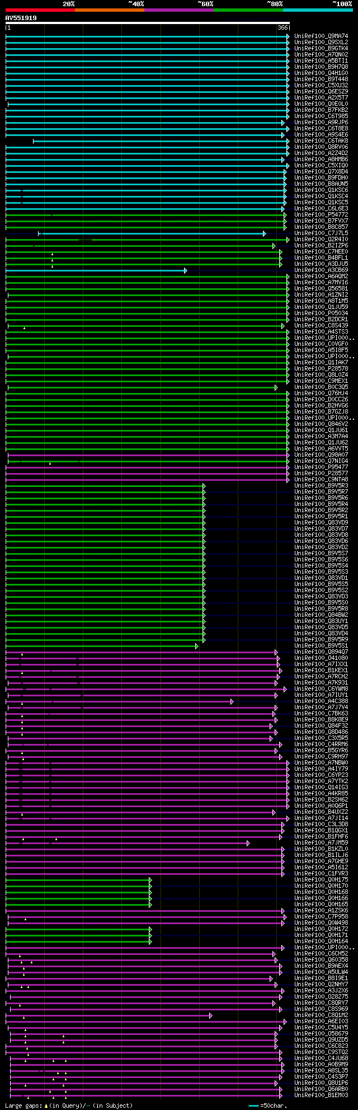Open hit UniRef100_B9GTK4

click(321, 49)
